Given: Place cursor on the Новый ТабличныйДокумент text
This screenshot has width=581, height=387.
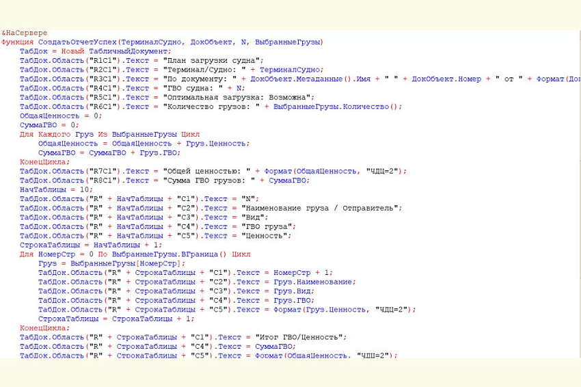Looking at the screenshot, I should pos(116,51).
